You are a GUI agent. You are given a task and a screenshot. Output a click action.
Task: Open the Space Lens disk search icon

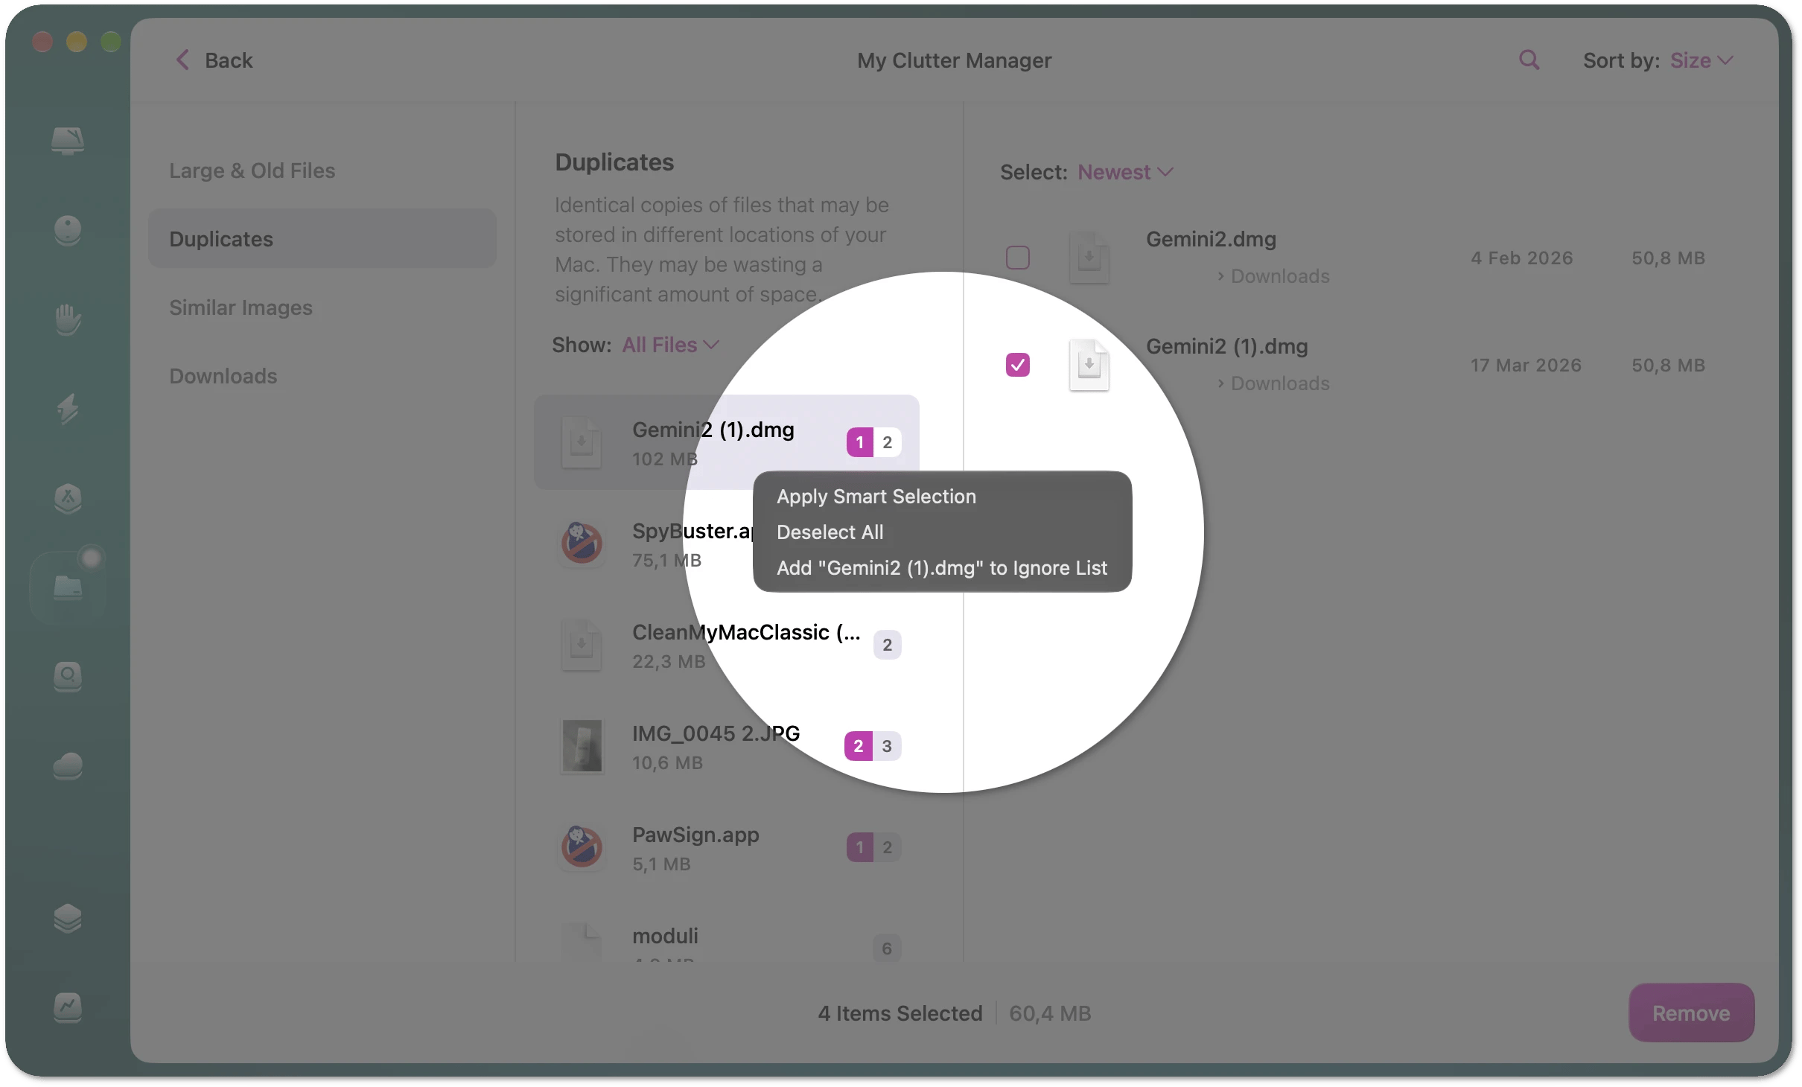[68, 677]
